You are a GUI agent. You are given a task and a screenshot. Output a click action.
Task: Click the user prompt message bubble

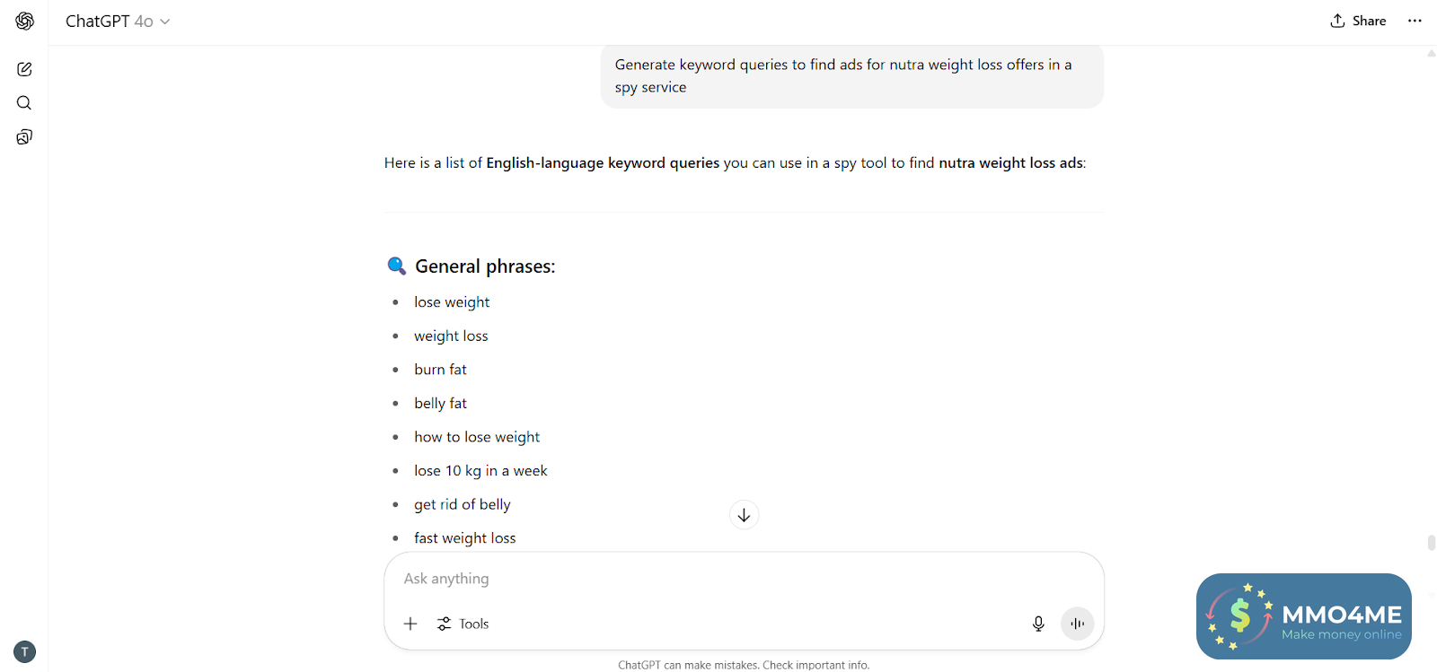[x=851, y=76]
